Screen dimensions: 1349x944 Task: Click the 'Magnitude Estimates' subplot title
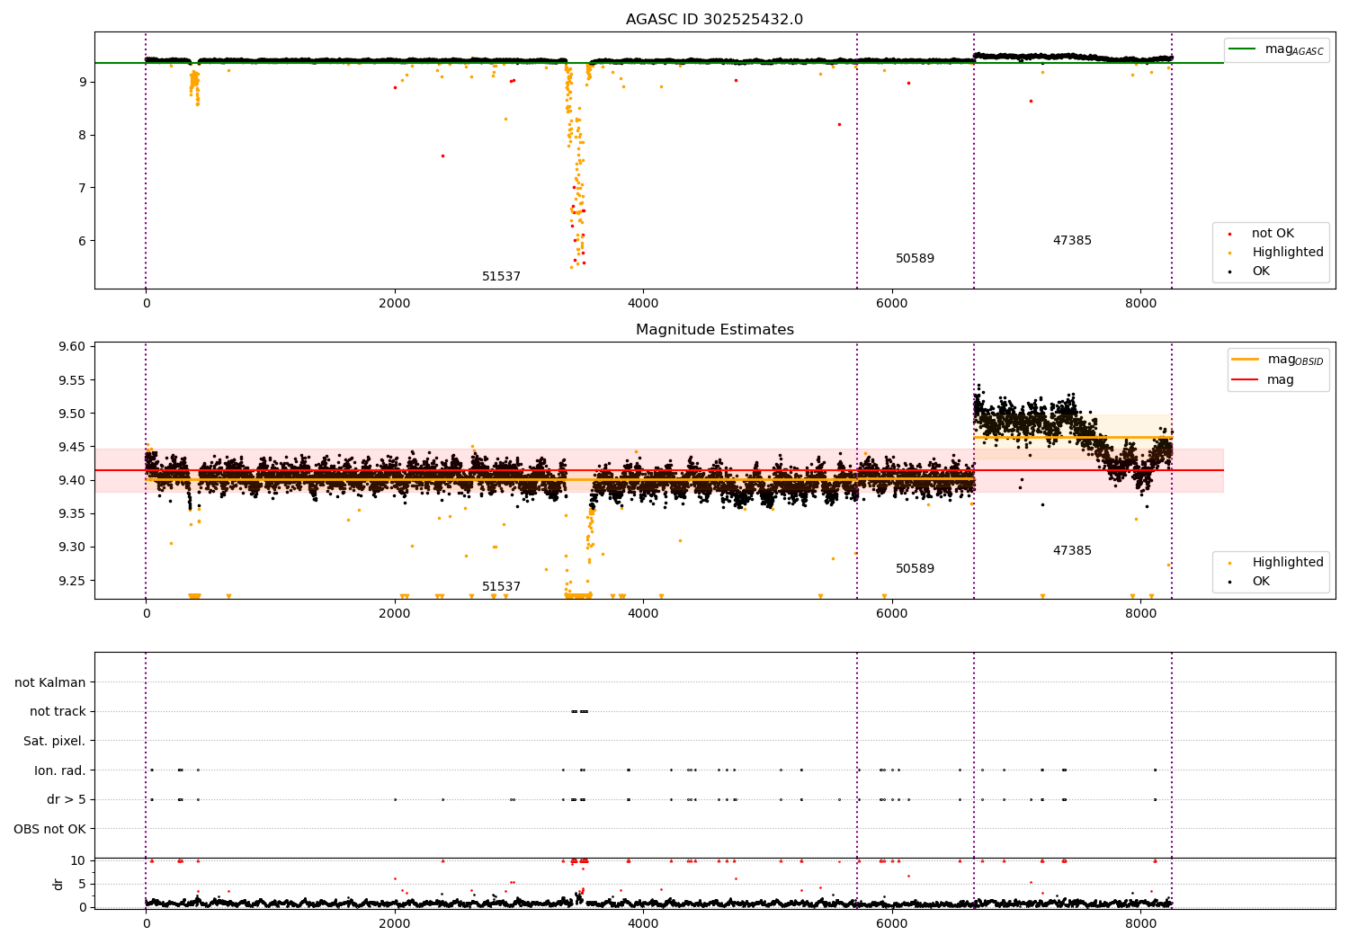[x=715, y=330]
